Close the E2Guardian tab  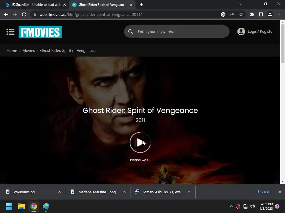click(x=65, y=5)
